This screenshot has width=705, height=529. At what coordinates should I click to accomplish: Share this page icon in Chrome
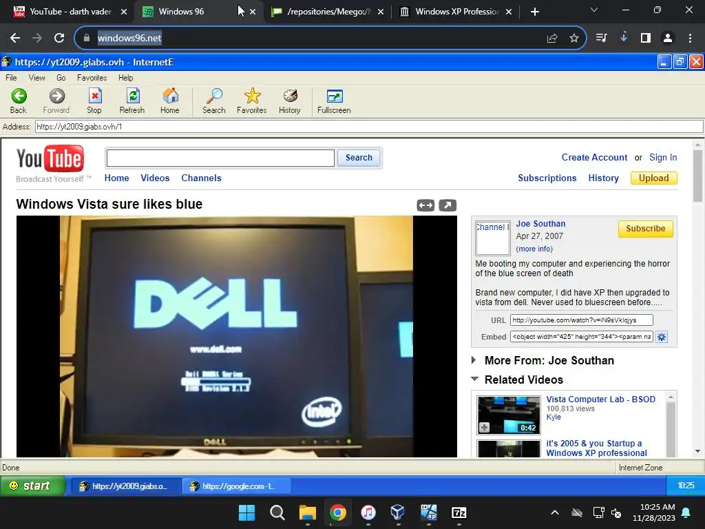pos(552,39)
